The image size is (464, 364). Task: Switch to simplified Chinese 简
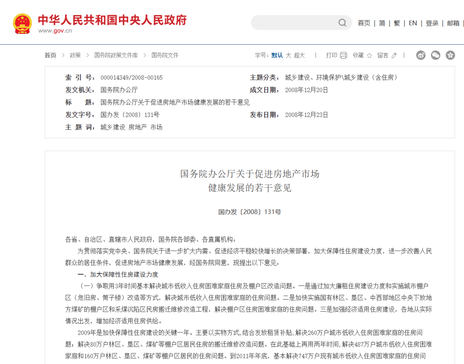(x=382, y=23)
